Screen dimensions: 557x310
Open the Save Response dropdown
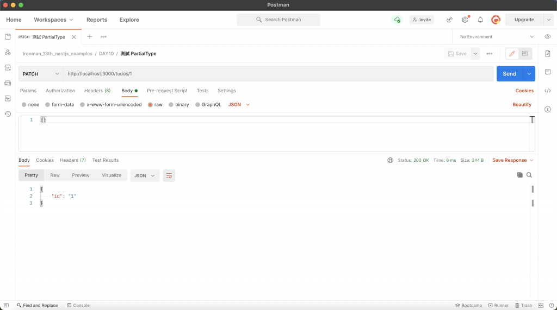click(x=512, y=160)
